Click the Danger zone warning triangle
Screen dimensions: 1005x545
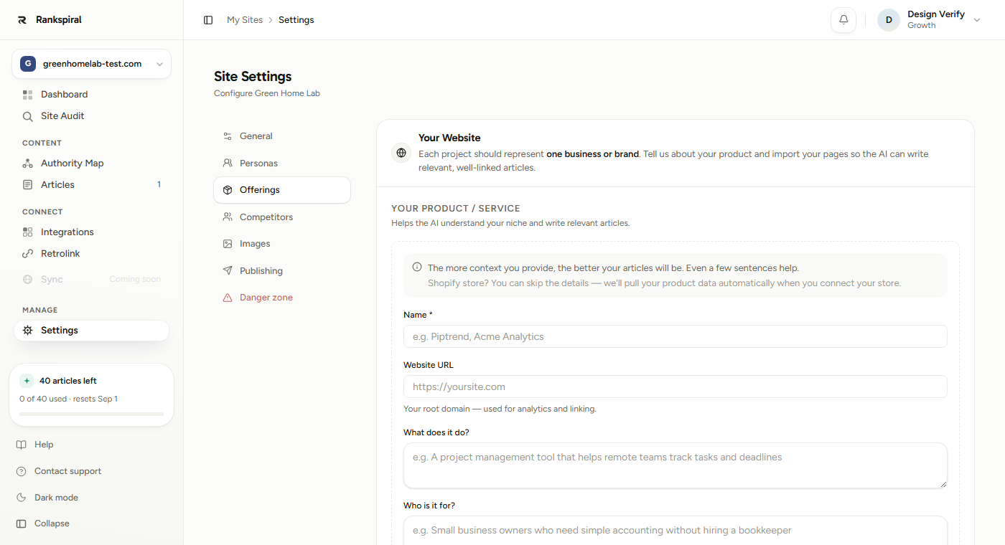[x=228, y=298]
